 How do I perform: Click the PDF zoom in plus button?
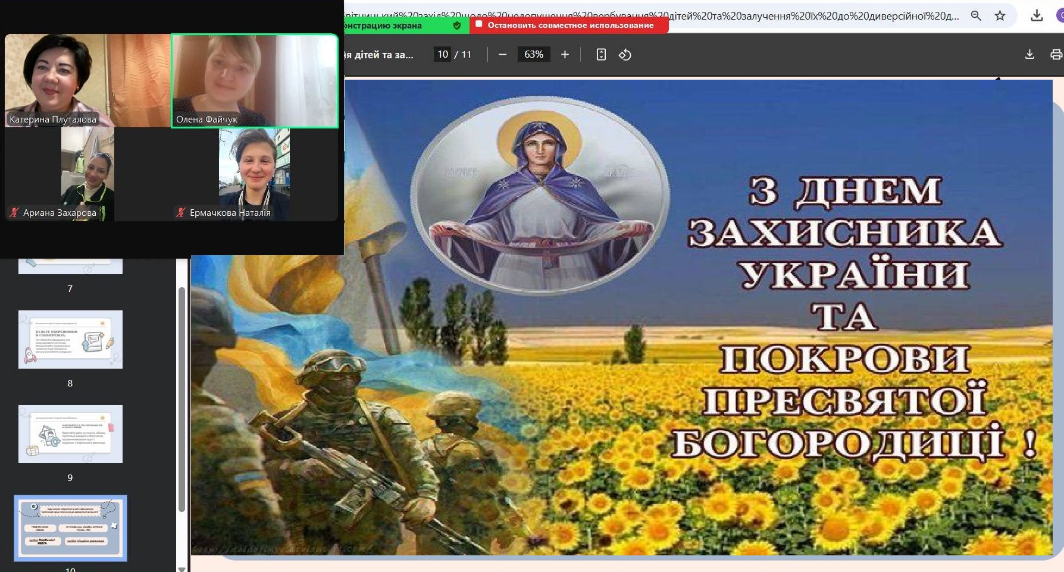[x=565, y=55]
